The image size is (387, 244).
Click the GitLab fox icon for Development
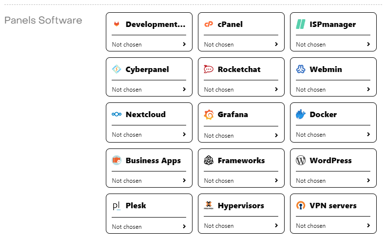tap(117, 24)
